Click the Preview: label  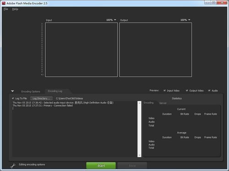point(154,90)
